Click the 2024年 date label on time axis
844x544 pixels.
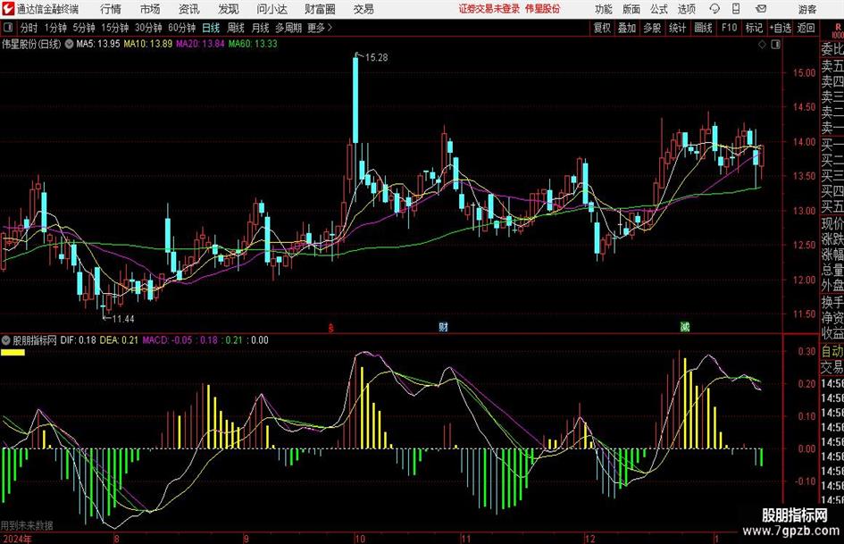(x=17, y=539)
